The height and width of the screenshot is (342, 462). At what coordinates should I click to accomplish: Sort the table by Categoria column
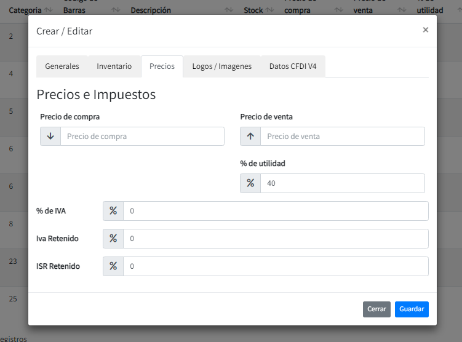[x=49, y=10]
